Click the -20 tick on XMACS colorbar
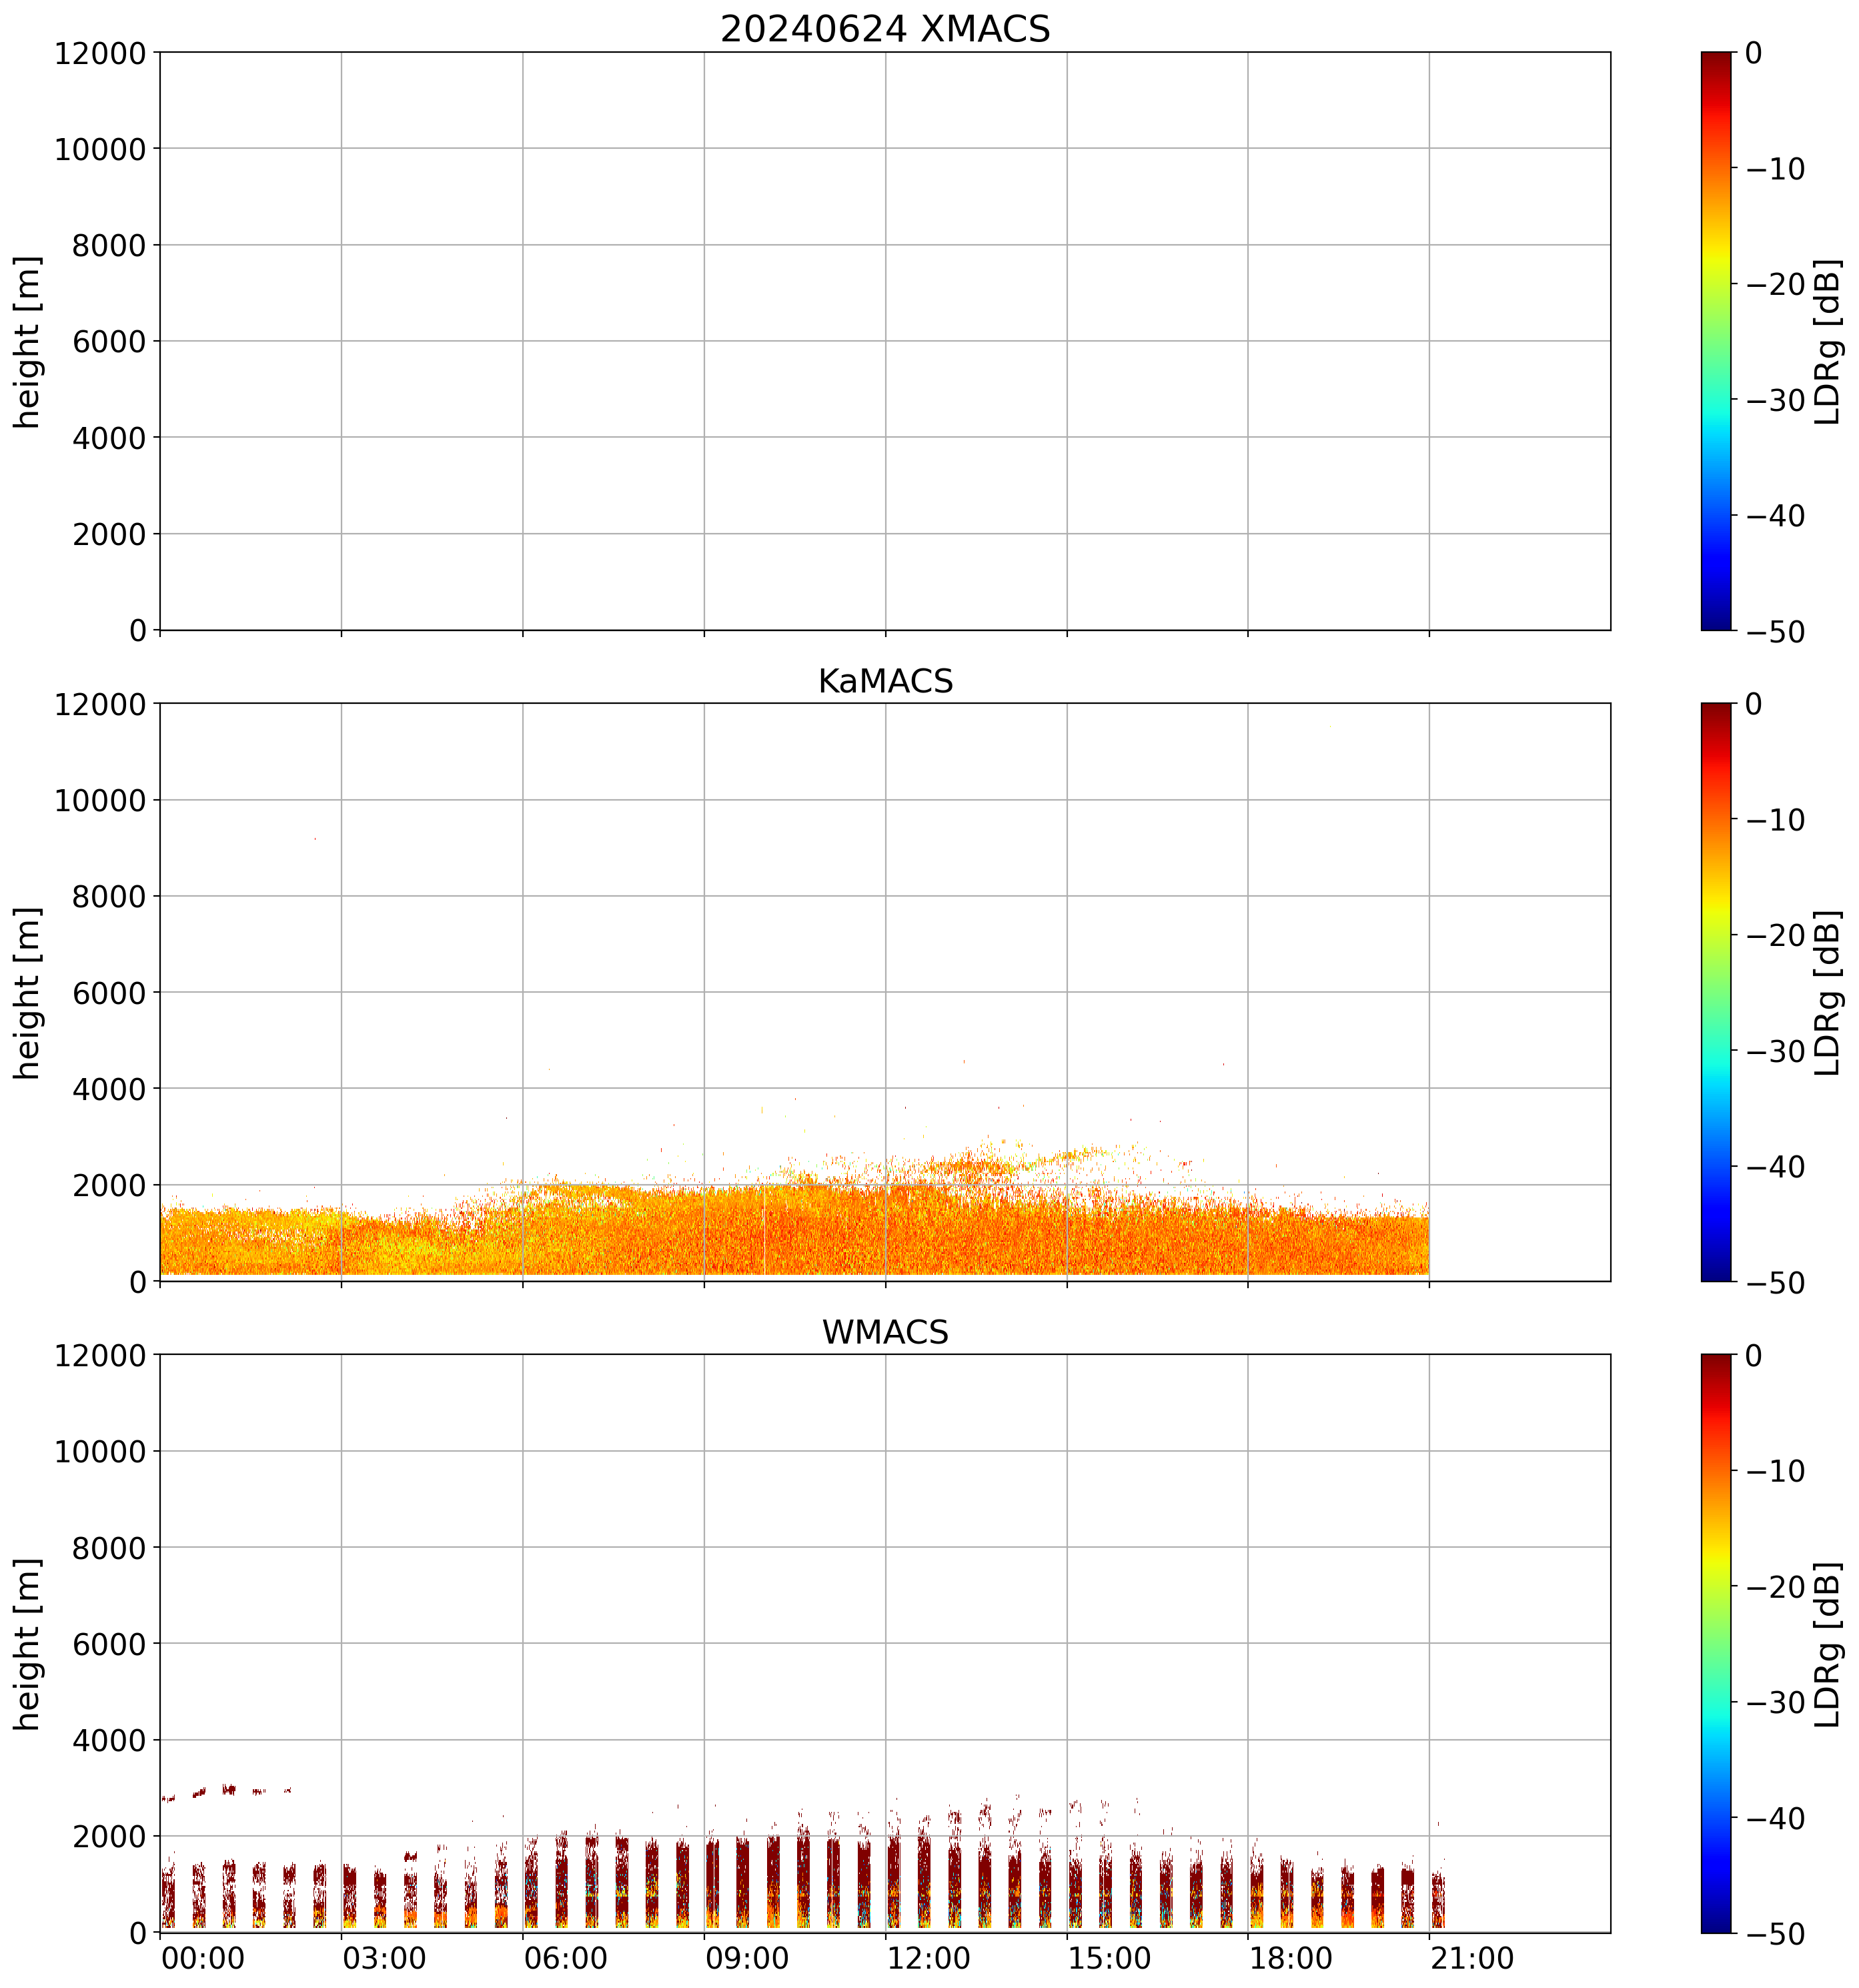 click(1775, 285)
